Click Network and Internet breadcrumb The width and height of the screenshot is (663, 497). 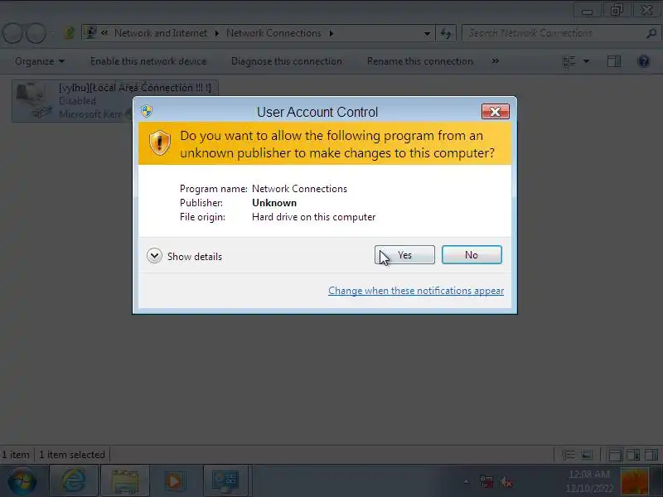coord(161,33)
